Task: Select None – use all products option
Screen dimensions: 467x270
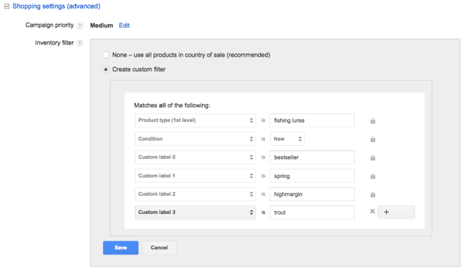Action: coord(105,55)
